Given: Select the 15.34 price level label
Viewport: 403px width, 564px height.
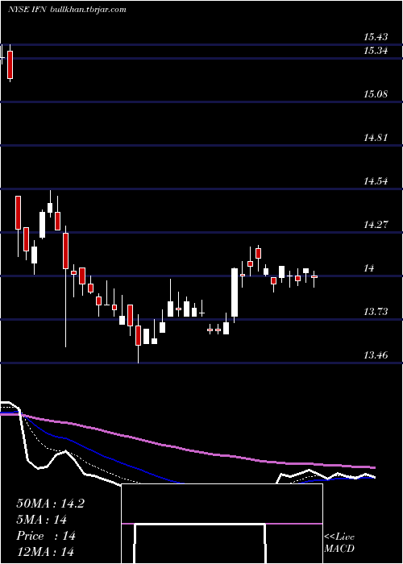Looking at the screenshot, I should [376, 50].
